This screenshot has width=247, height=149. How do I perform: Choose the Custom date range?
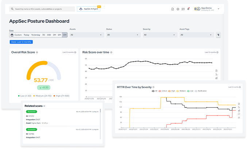tap(18, 35)
